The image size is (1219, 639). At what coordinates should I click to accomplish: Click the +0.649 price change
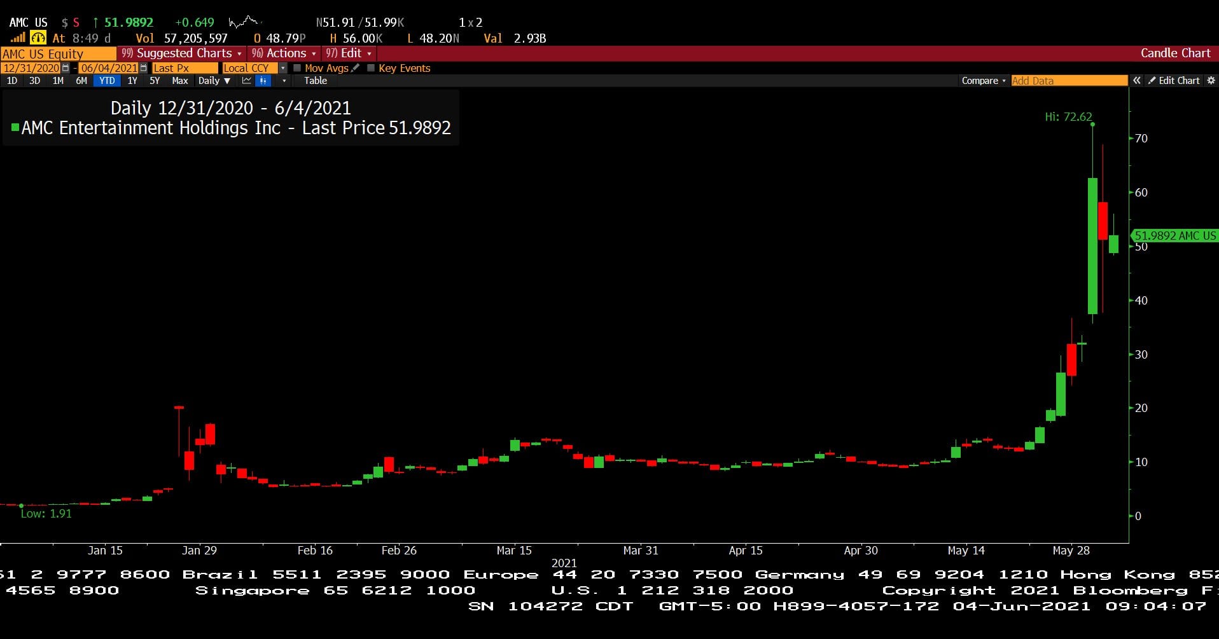tap(195, 23)
